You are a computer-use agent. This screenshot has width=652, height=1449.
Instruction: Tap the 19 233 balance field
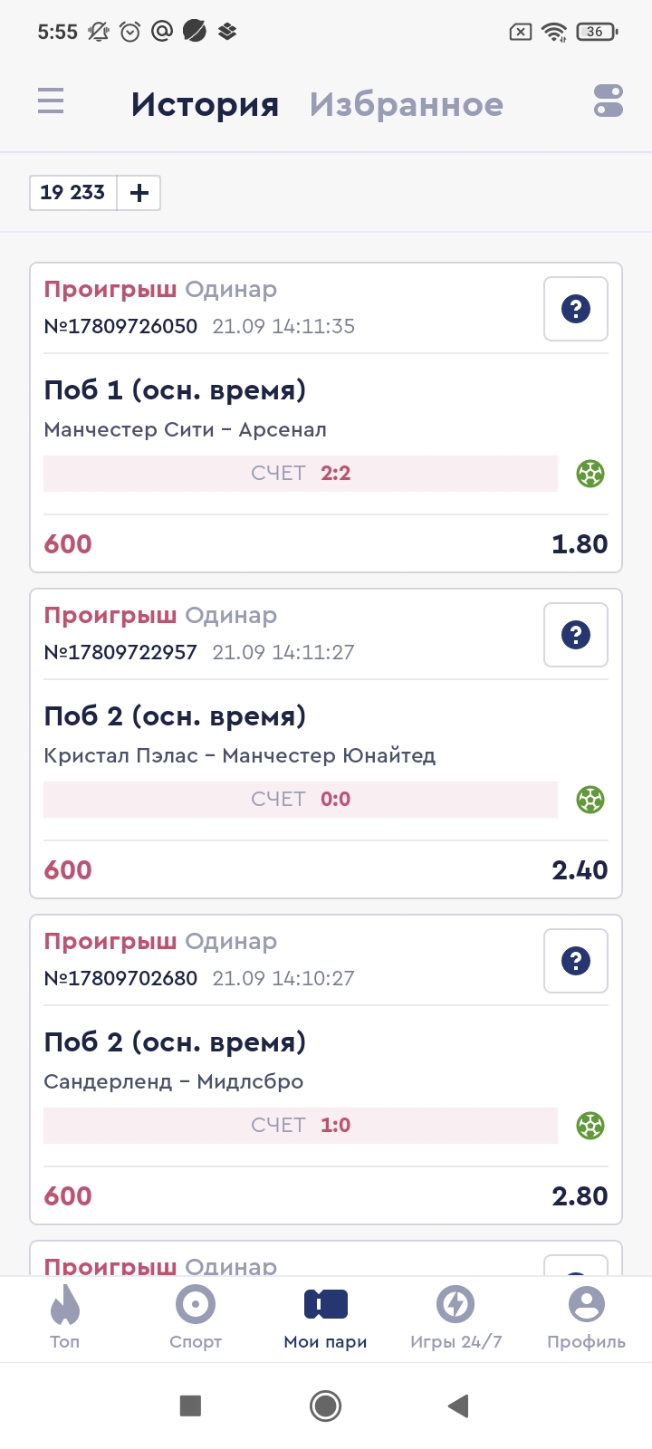coord(73,193)
